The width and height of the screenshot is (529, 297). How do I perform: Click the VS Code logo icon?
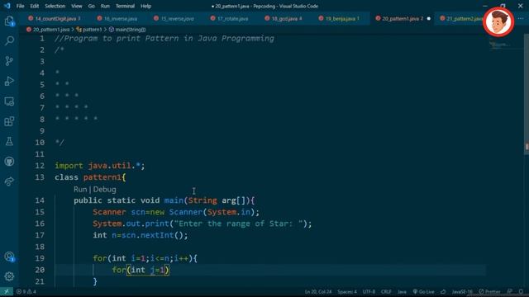coord(7,6)
